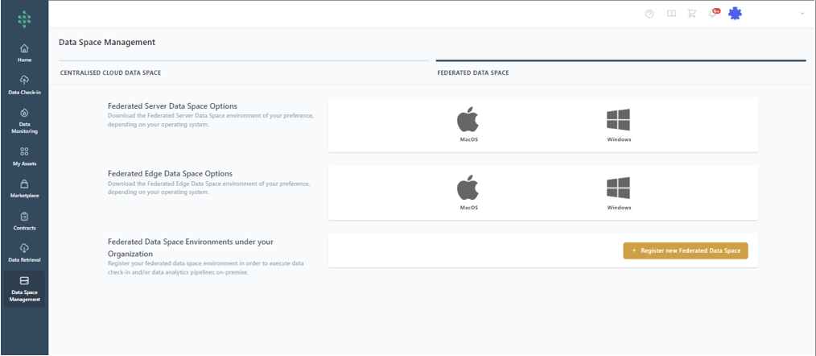Navigate to My Assets
This screenshot has height=356, width=816.
(x=24, y=155)
